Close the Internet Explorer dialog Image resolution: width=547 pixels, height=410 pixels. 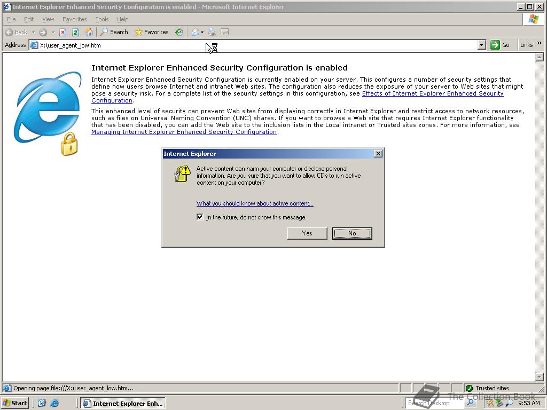click(x=378, y=154)
